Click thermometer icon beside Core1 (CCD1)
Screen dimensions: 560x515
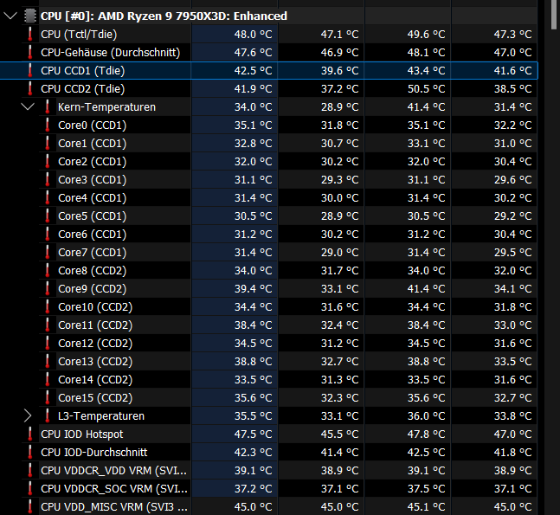tap(48, 143)
